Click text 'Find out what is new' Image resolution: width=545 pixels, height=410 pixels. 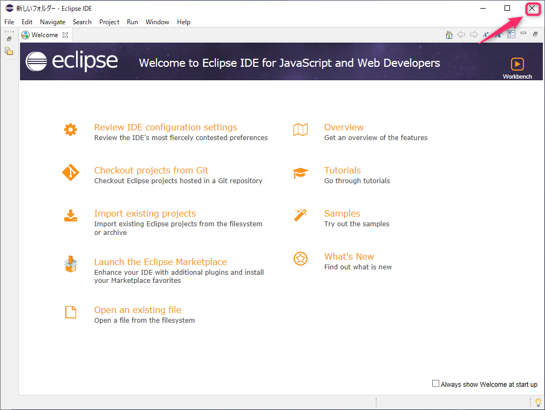[358, 267]
